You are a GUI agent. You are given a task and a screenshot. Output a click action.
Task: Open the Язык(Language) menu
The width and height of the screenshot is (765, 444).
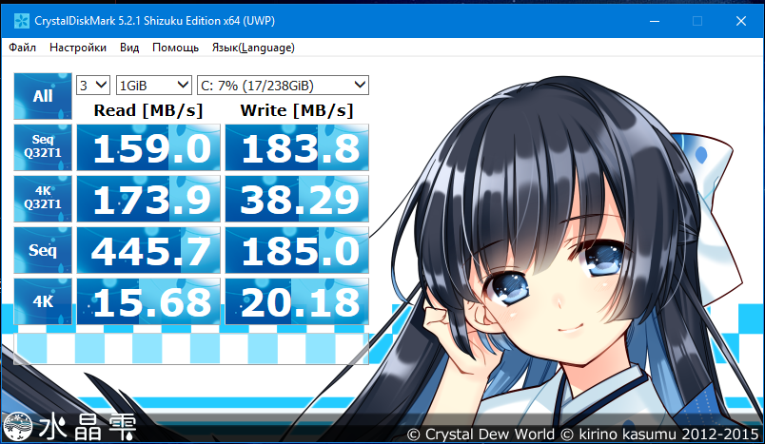click(253, 48)
